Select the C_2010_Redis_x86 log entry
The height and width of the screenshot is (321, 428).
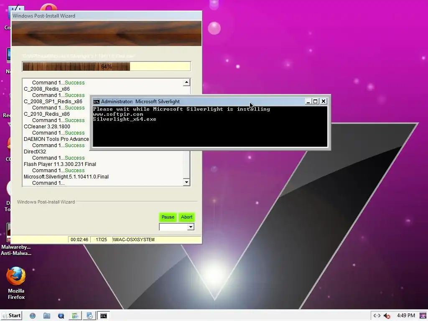47,114
